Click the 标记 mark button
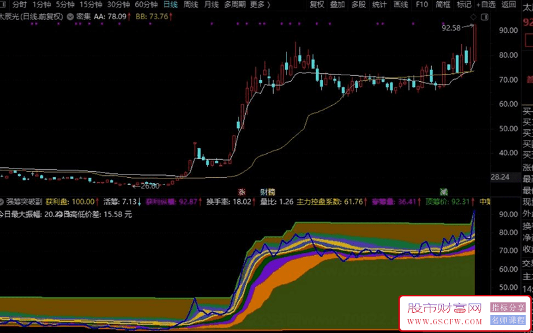The height and width of the screenshot is (333, 533). point(464,5)
